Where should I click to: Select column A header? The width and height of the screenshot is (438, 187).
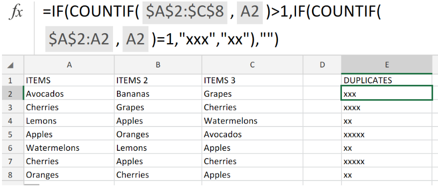pyautogui.click(x=69, y=65)
